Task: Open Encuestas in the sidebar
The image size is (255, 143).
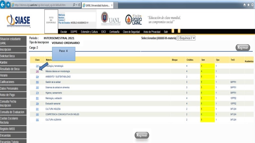Action: 13,135
